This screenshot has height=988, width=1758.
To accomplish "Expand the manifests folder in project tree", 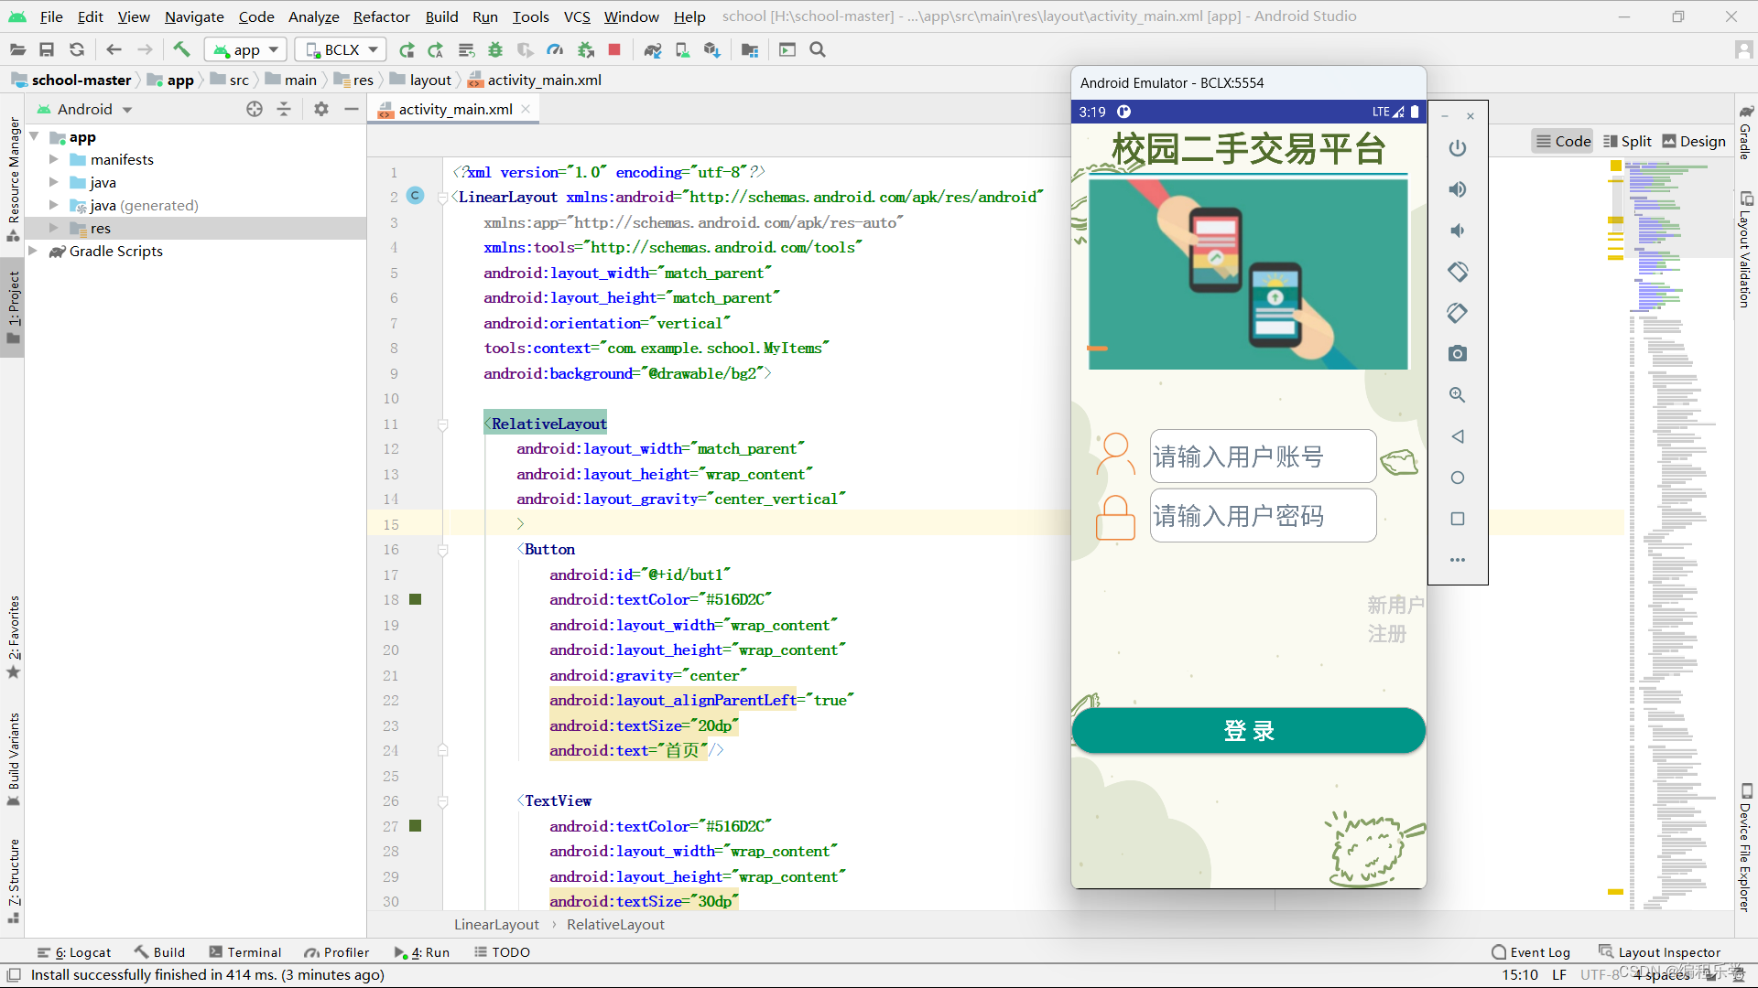I will 54,159.
